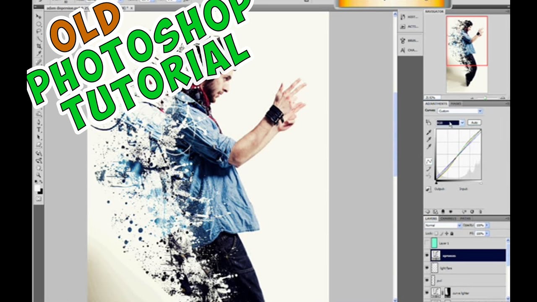The height and width of the screenshot is (302, 537).
Task: Switch to the Adjustments tab
Action: click(x=436, y=103)
